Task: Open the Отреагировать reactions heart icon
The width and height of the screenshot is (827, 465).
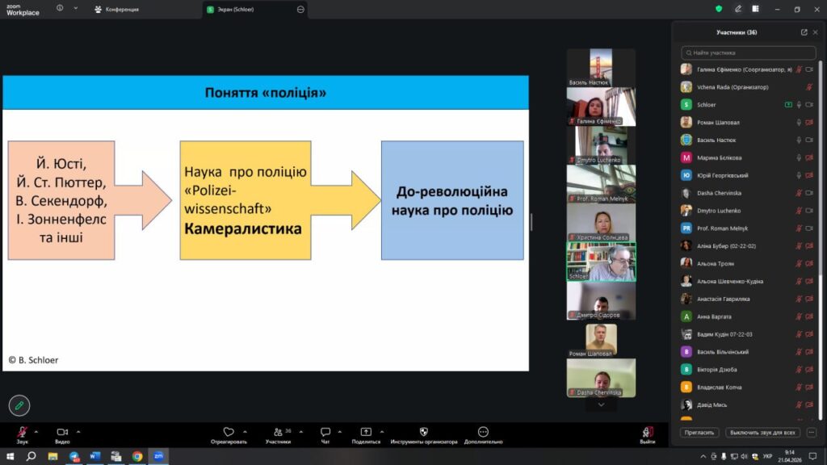Action: (229, 432)
